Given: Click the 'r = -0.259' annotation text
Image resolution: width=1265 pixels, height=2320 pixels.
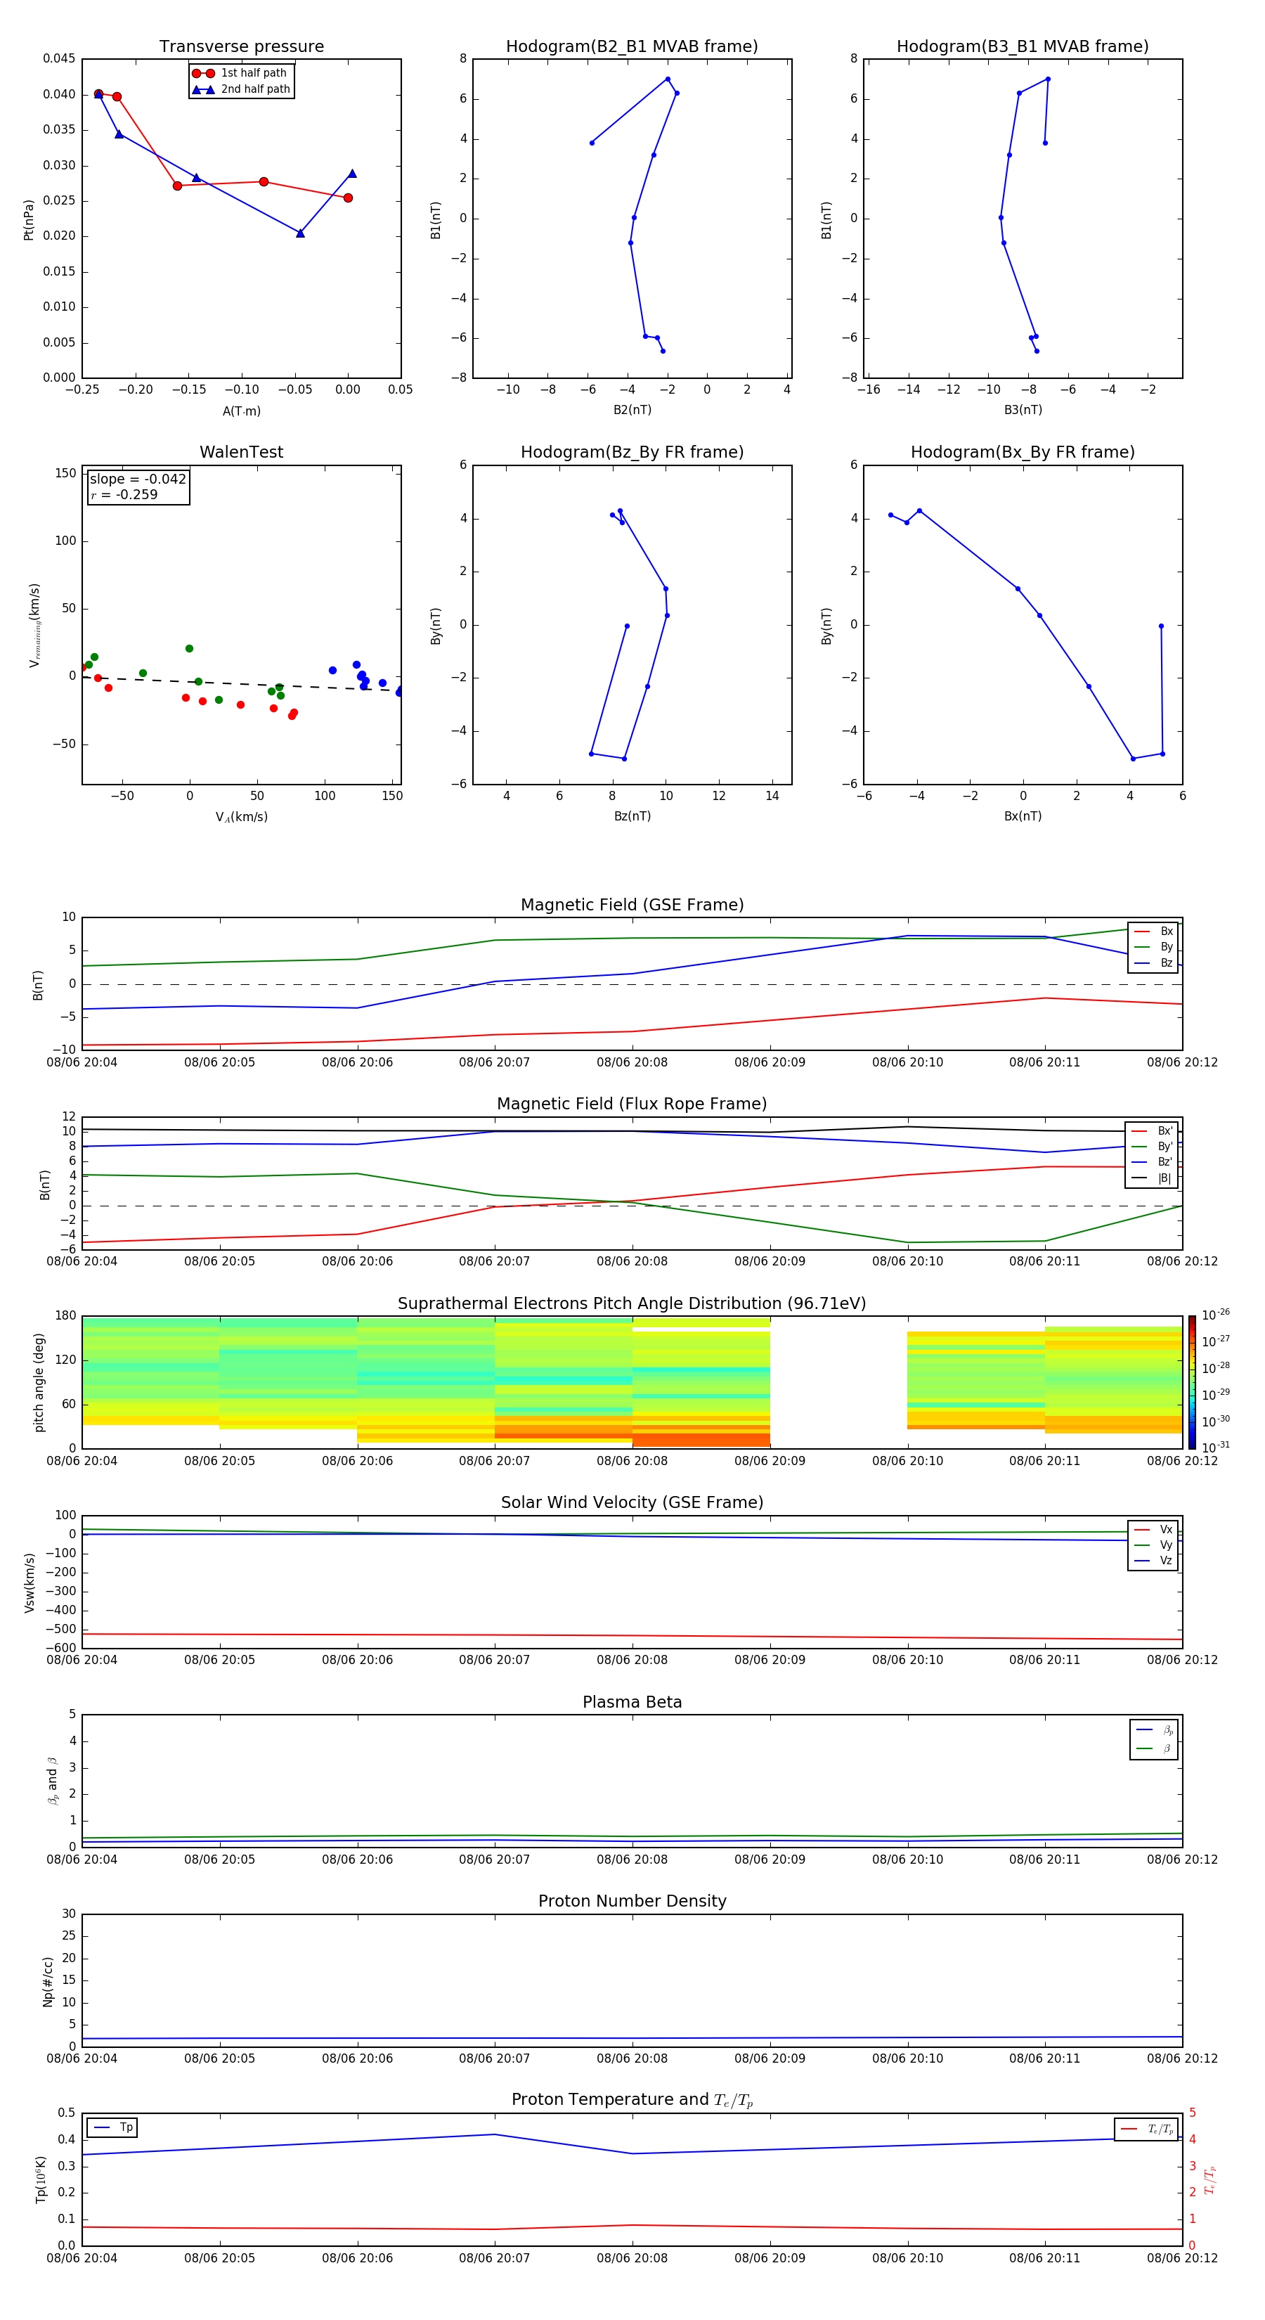Looking at the screenshot, I should 124,494.
